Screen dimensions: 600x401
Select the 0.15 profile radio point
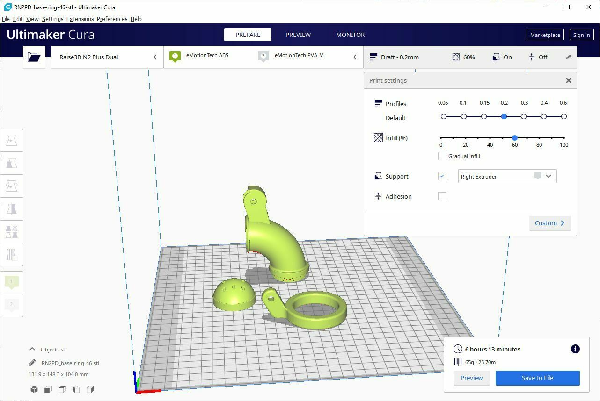(x=484, y=116)
